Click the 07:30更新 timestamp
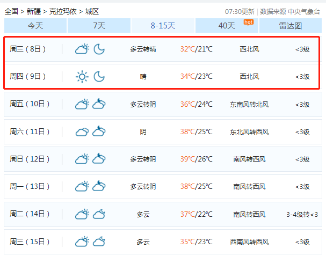 pyautogui.click(x=240, y=12)
